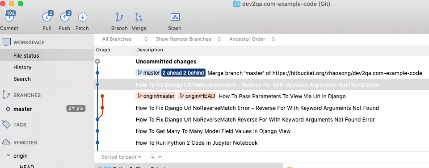This screenshot has height=168, width=429.
Task: Collapse the origin remote tree node
Action: coord(8,155)
